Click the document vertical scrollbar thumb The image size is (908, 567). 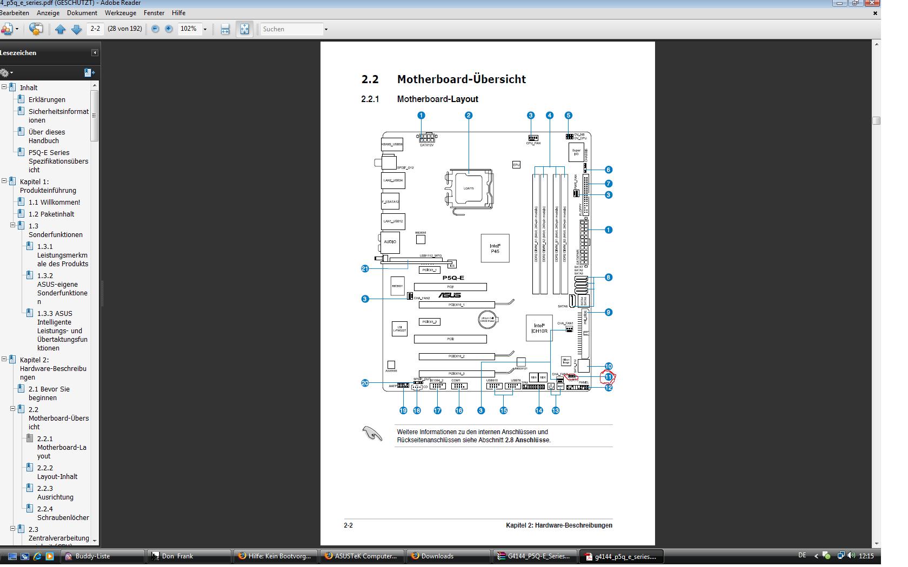point(876,121)
